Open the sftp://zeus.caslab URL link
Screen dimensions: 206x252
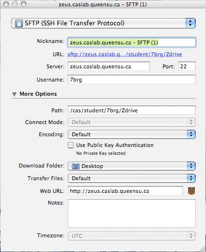click(x=124, y=54)
